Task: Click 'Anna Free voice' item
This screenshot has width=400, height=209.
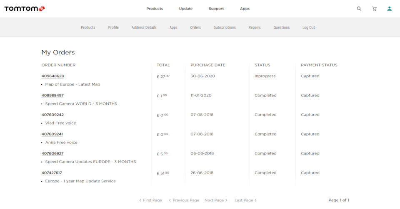Action: [x=61, y=142]
